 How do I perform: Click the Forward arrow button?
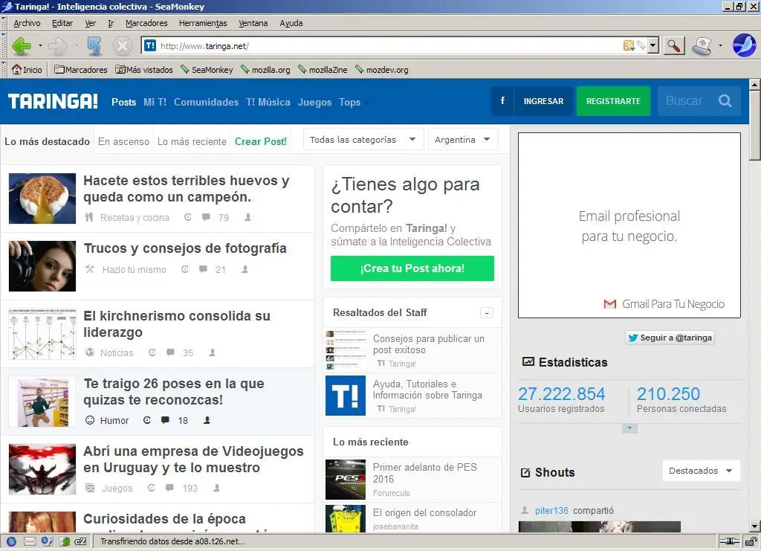(58, 46)
